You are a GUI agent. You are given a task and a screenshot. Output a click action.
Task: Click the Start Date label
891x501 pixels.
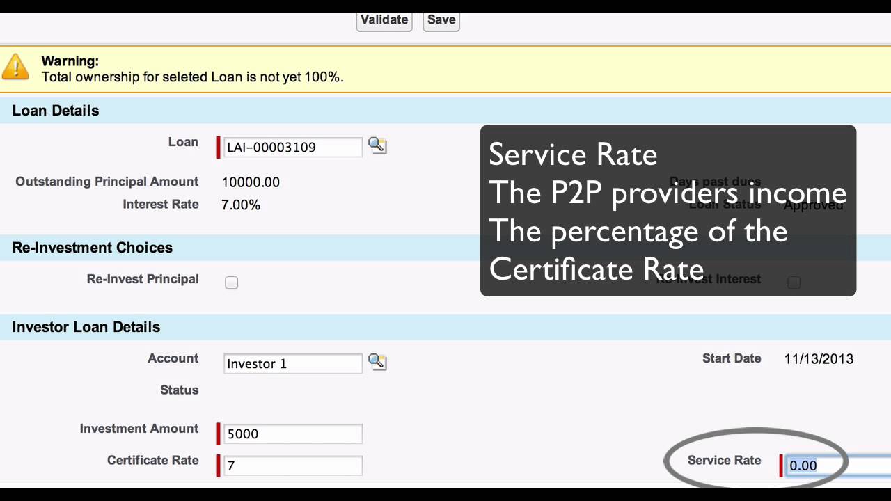[x=732, y=358]
